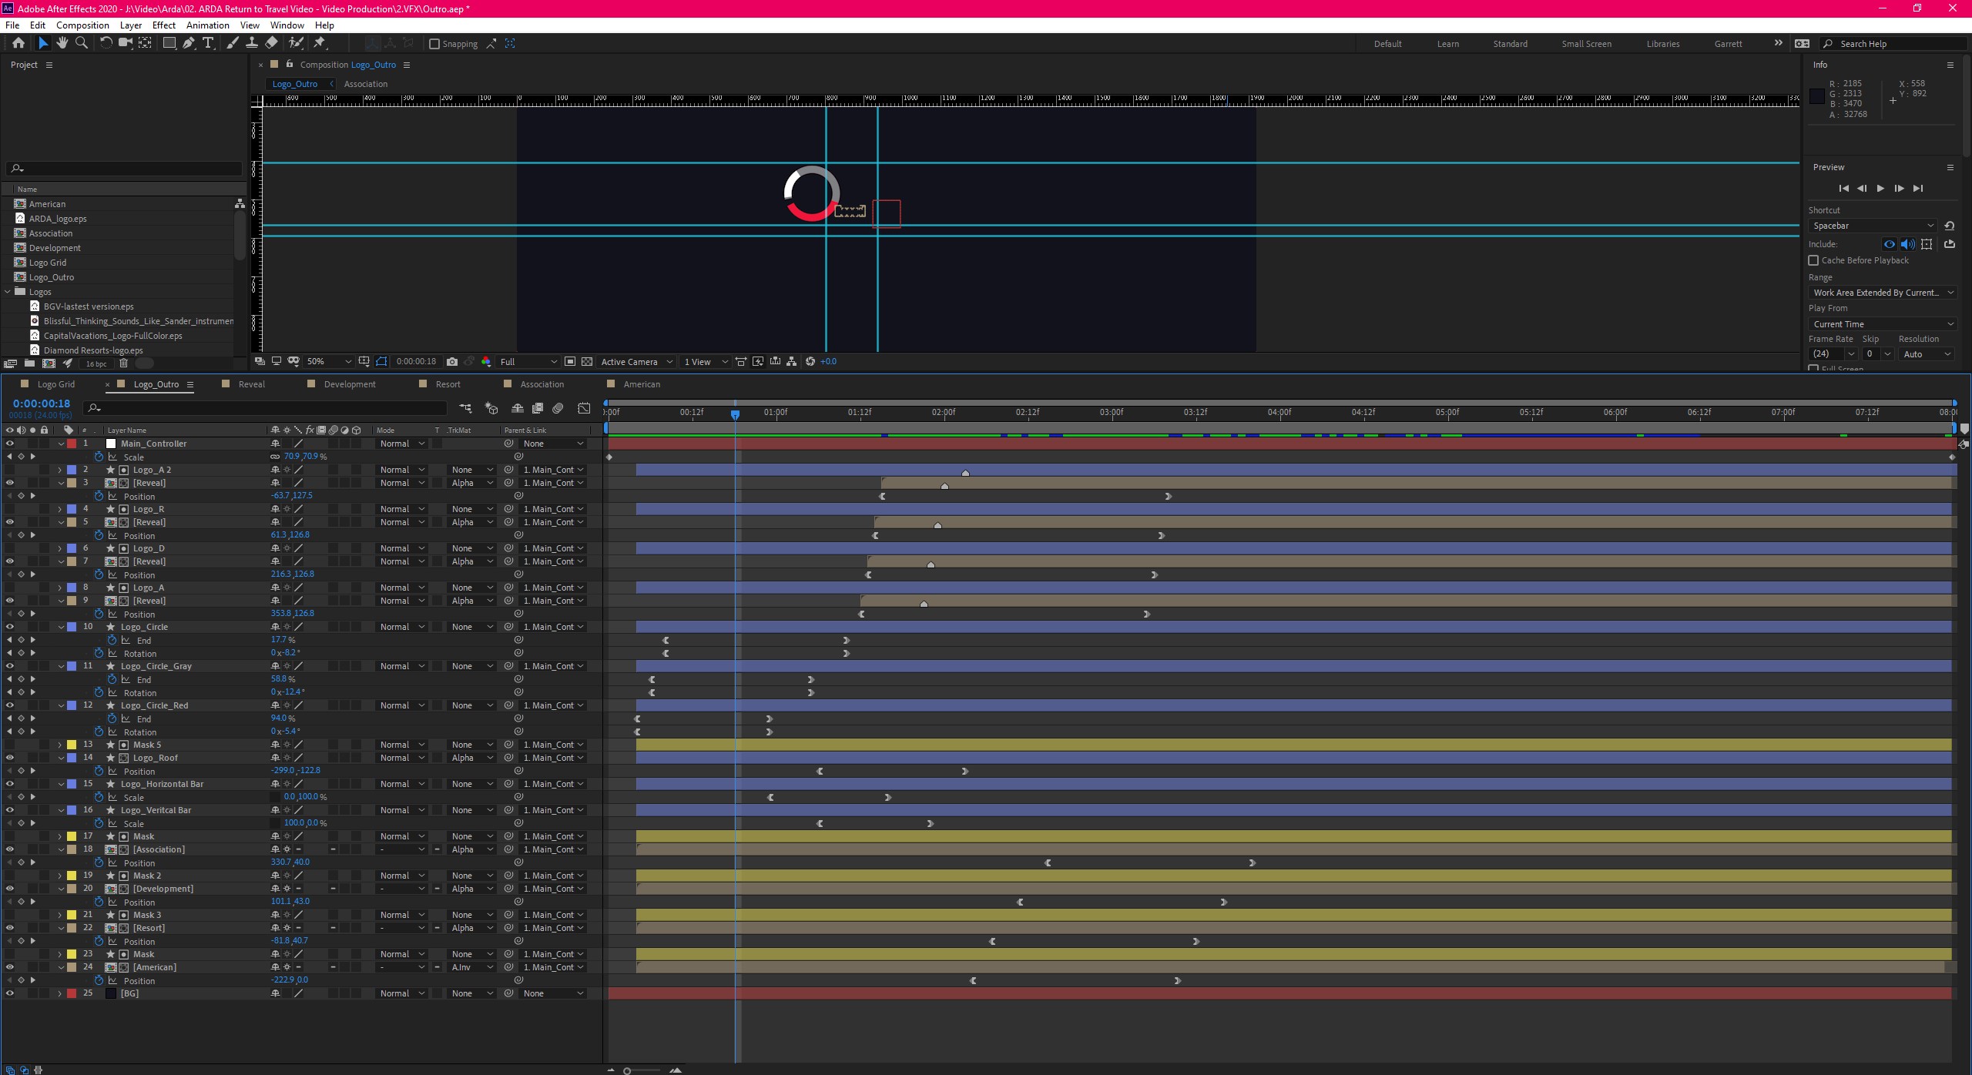The width and height of the screenshot is (1972, 1075).
Task: Open the 1 View layout dropdown
Action: (x=706, y=362)
